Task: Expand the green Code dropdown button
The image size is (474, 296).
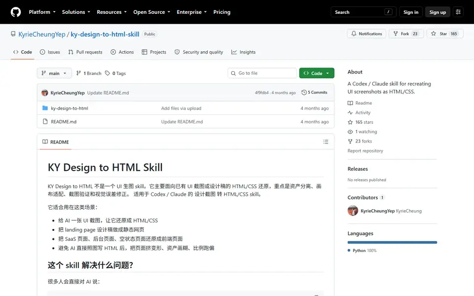Action: coord(316,73)
